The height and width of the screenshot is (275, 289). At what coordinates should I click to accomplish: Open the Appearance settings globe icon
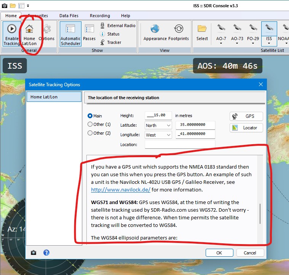coord(155,30)
